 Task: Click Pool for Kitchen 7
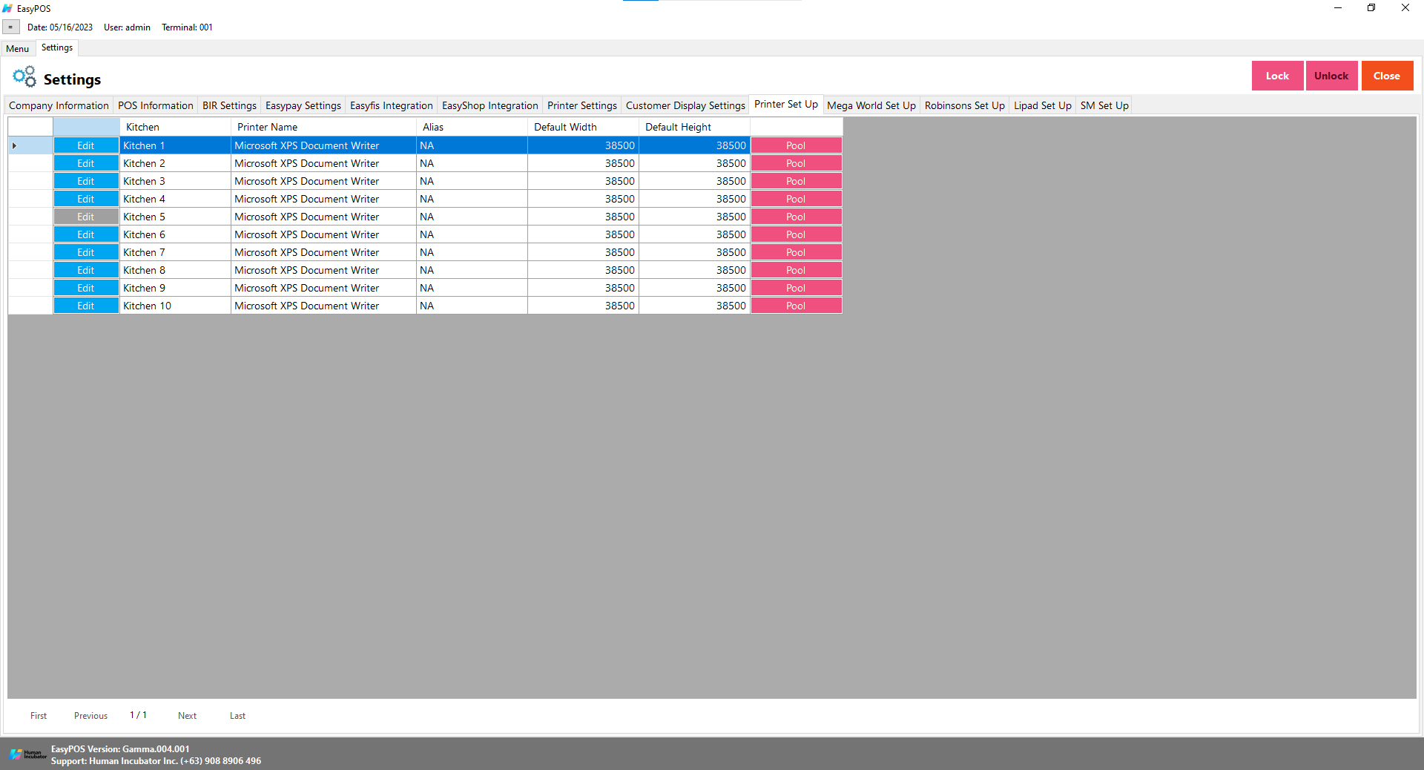[796, 252]
